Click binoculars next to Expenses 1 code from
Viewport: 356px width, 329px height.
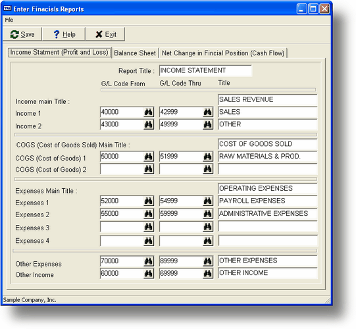149,201
